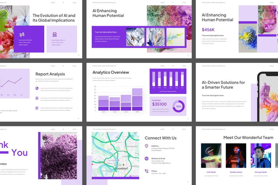Click the server icon in the light purple card
This screenshot has width=278, height=185.
tap(55, 35)
